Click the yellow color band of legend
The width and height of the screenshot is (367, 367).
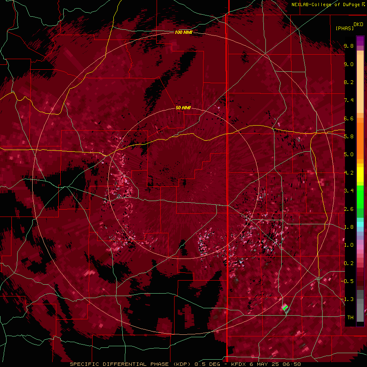coord(360,175)
